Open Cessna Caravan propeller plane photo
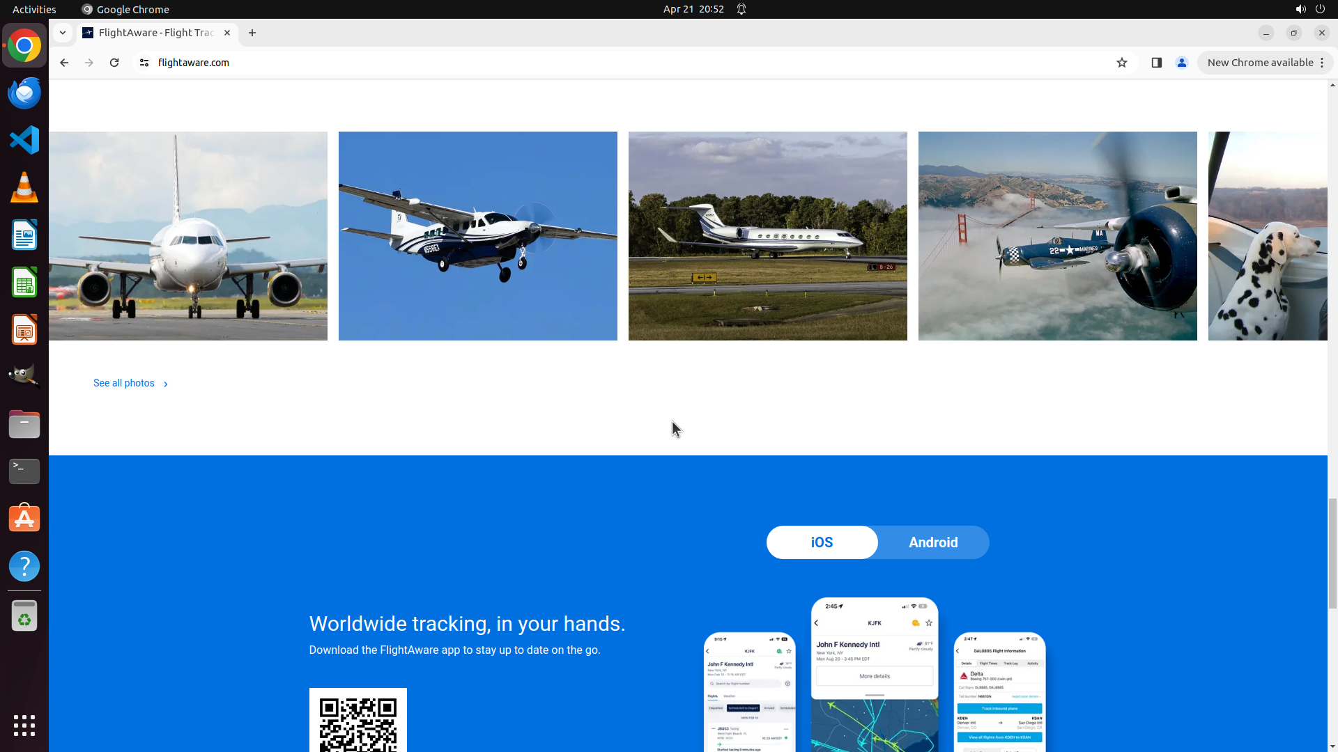The height and width of the screenshot is (752, 1338). click(477, 236)
